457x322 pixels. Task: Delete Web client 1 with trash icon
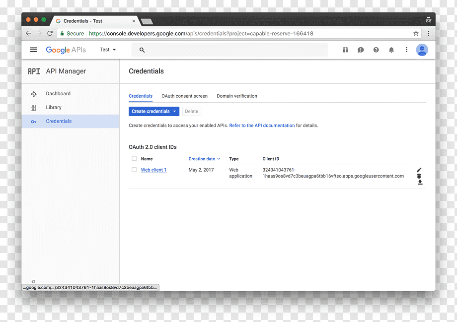(x=419, y=176)
